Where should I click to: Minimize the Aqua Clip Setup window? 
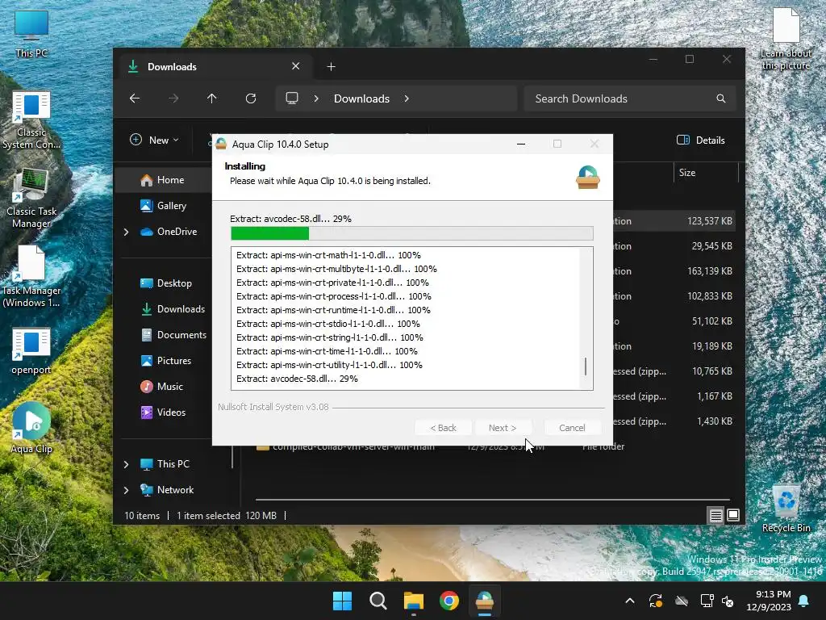[521, 144]
